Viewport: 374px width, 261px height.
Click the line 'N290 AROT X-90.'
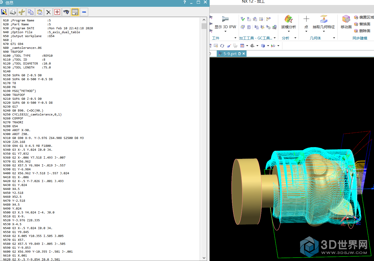point(17,130)
